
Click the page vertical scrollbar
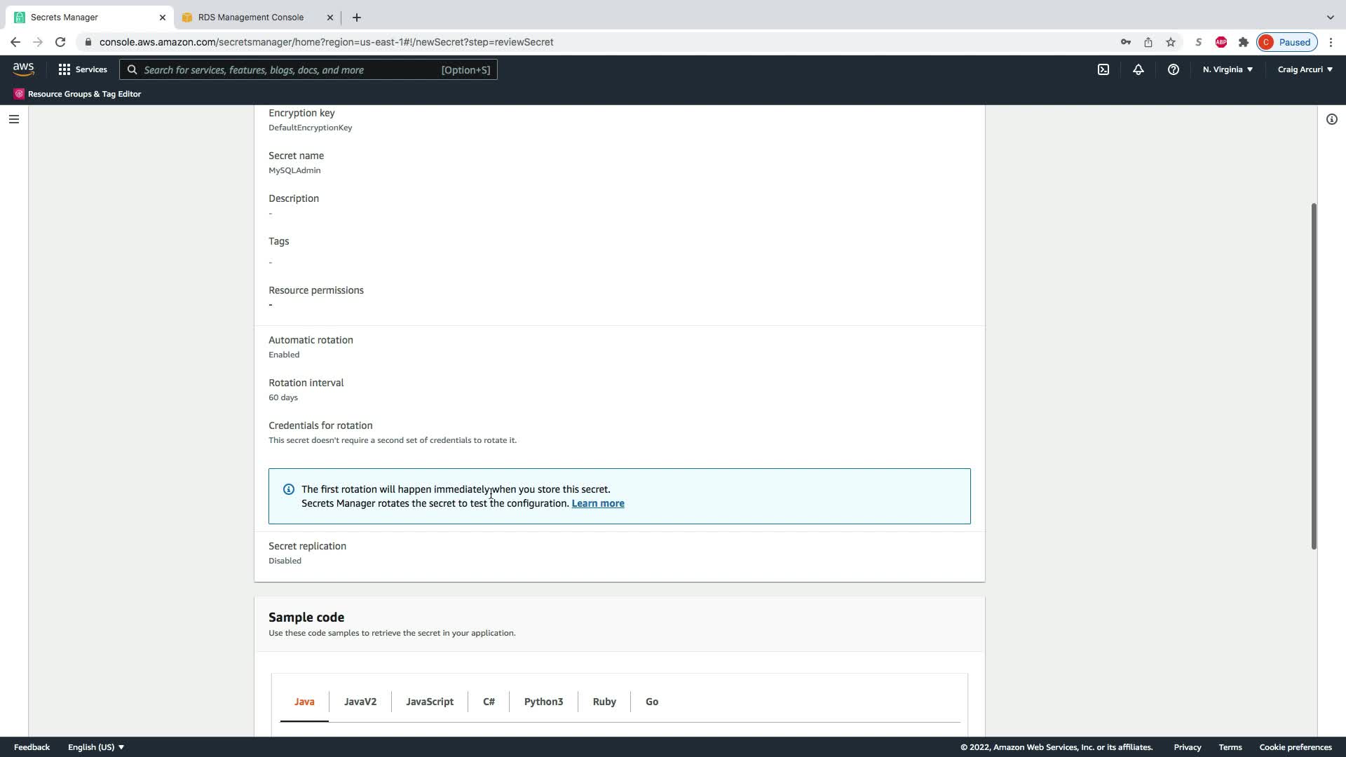click(1314, 376)
